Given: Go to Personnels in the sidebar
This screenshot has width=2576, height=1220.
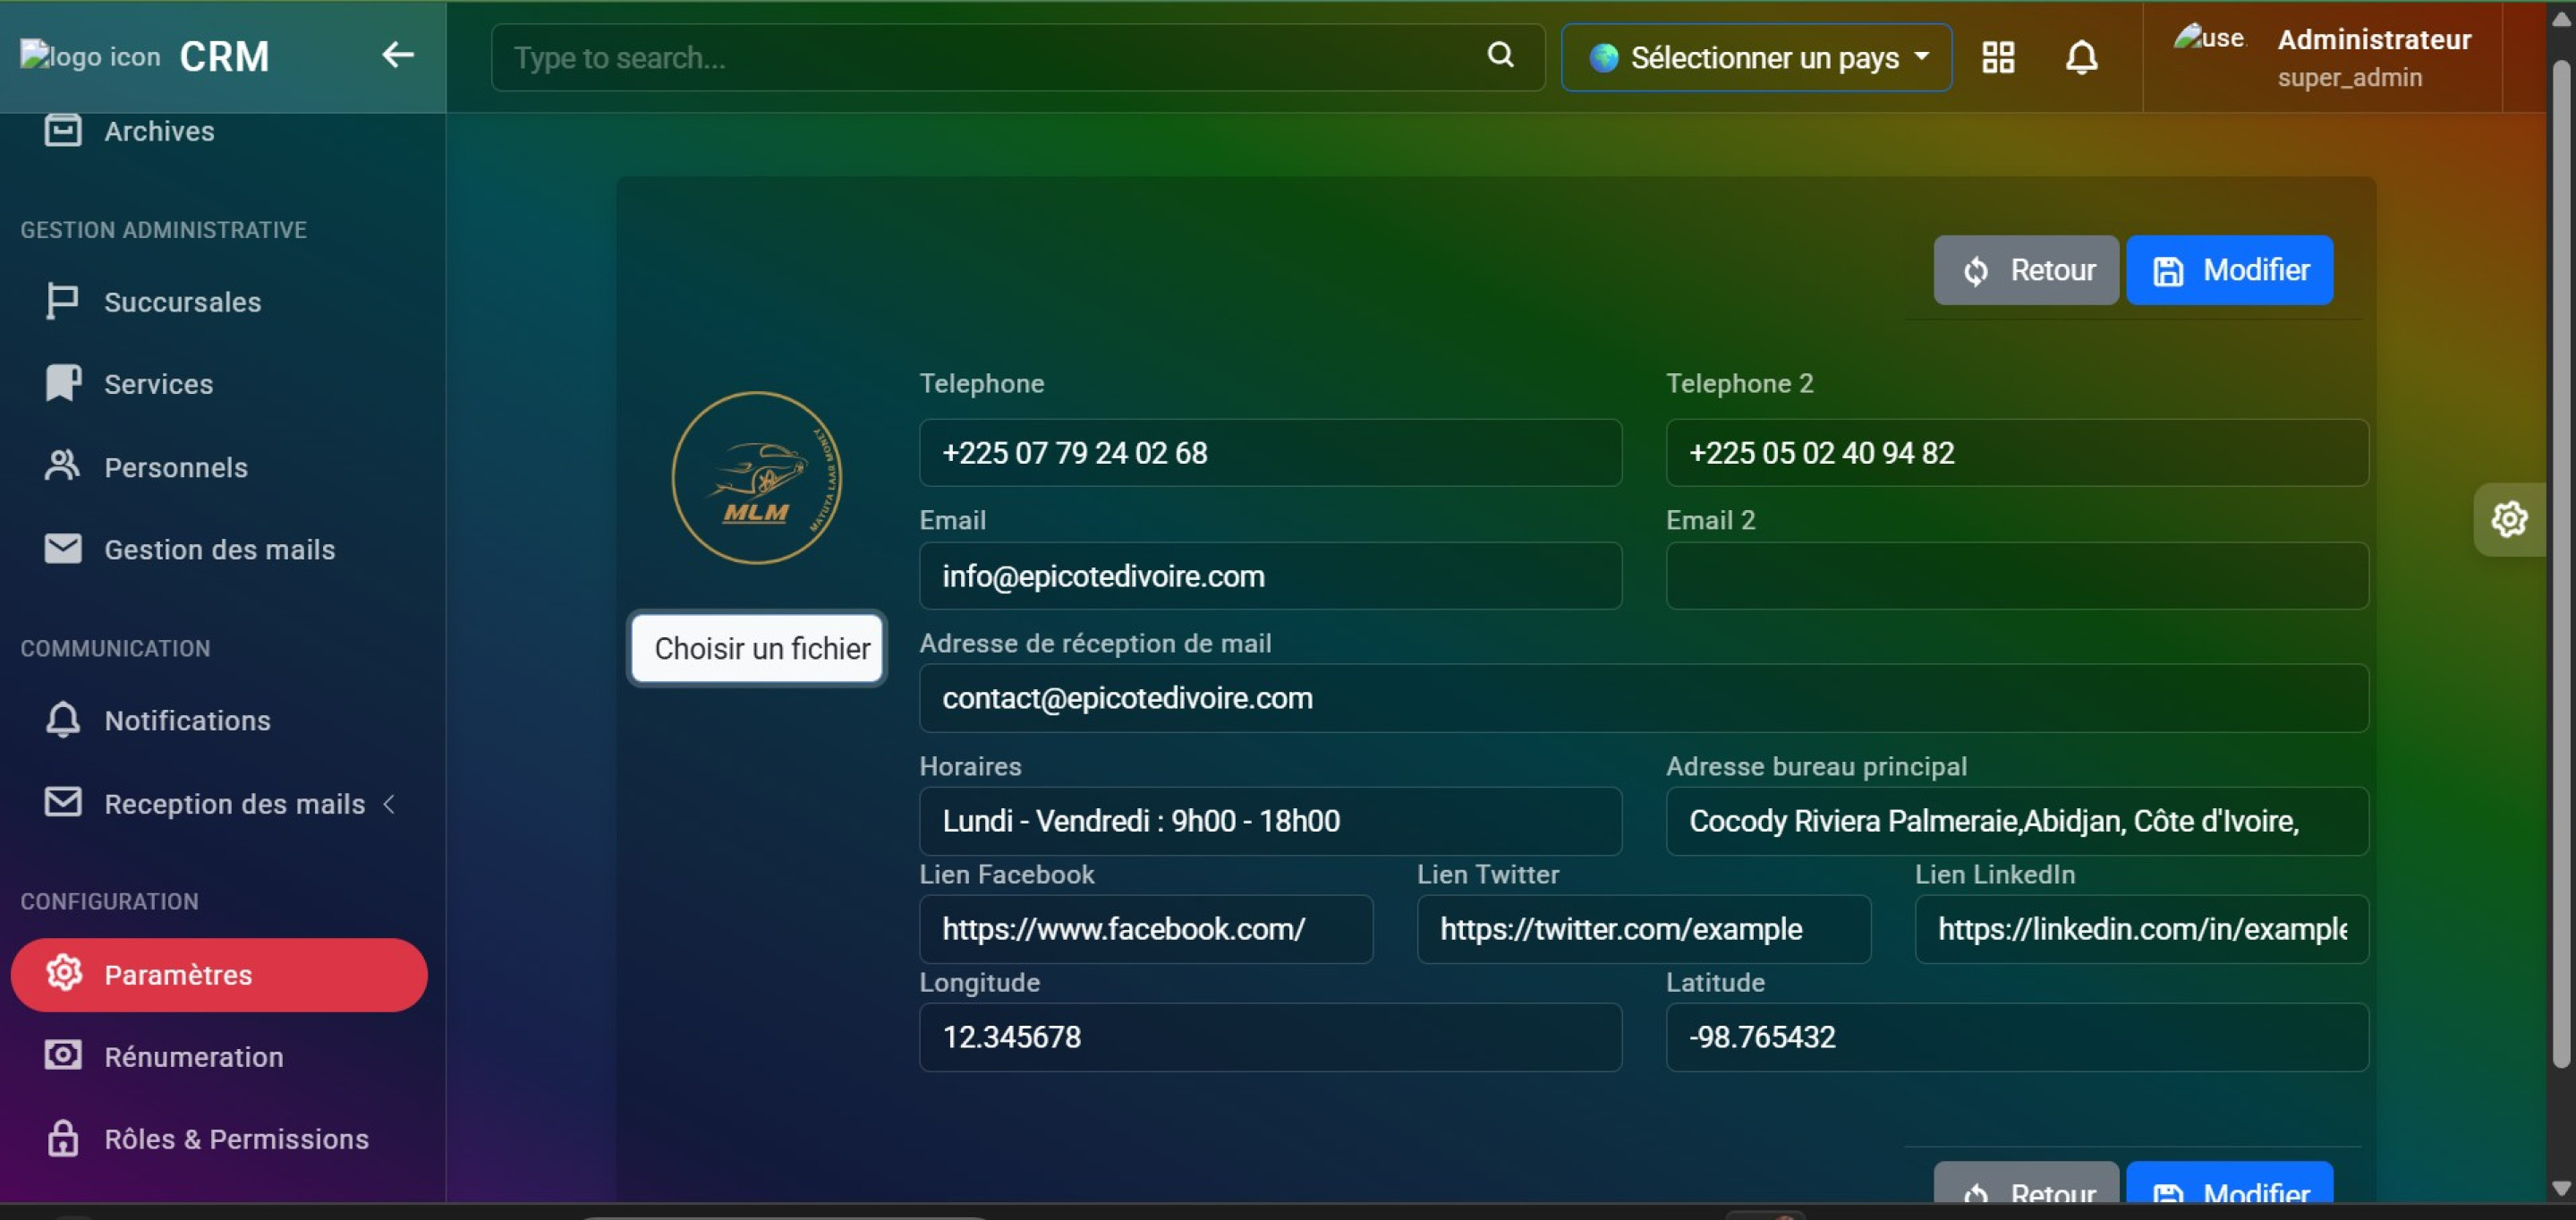Looking at the screenshot, I should pyautogui.click(x=175, y=467).
